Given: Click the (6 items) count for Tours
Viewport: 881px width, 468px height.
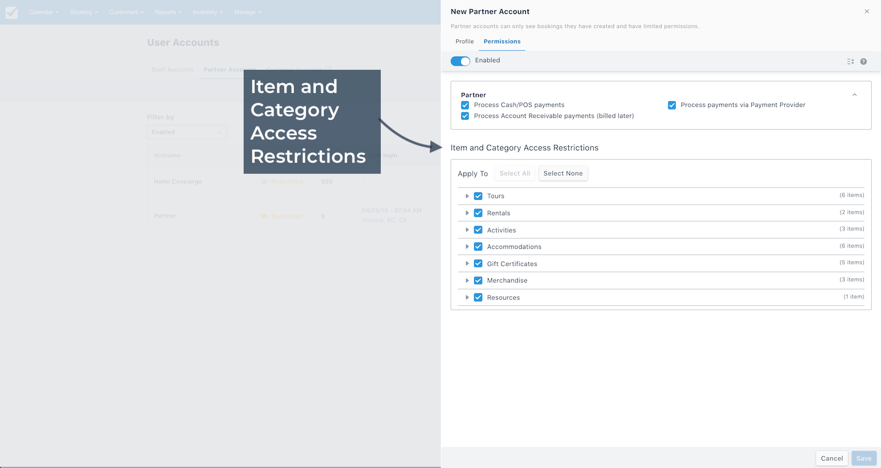Looking at the screenshot, I should click(852, 195).
